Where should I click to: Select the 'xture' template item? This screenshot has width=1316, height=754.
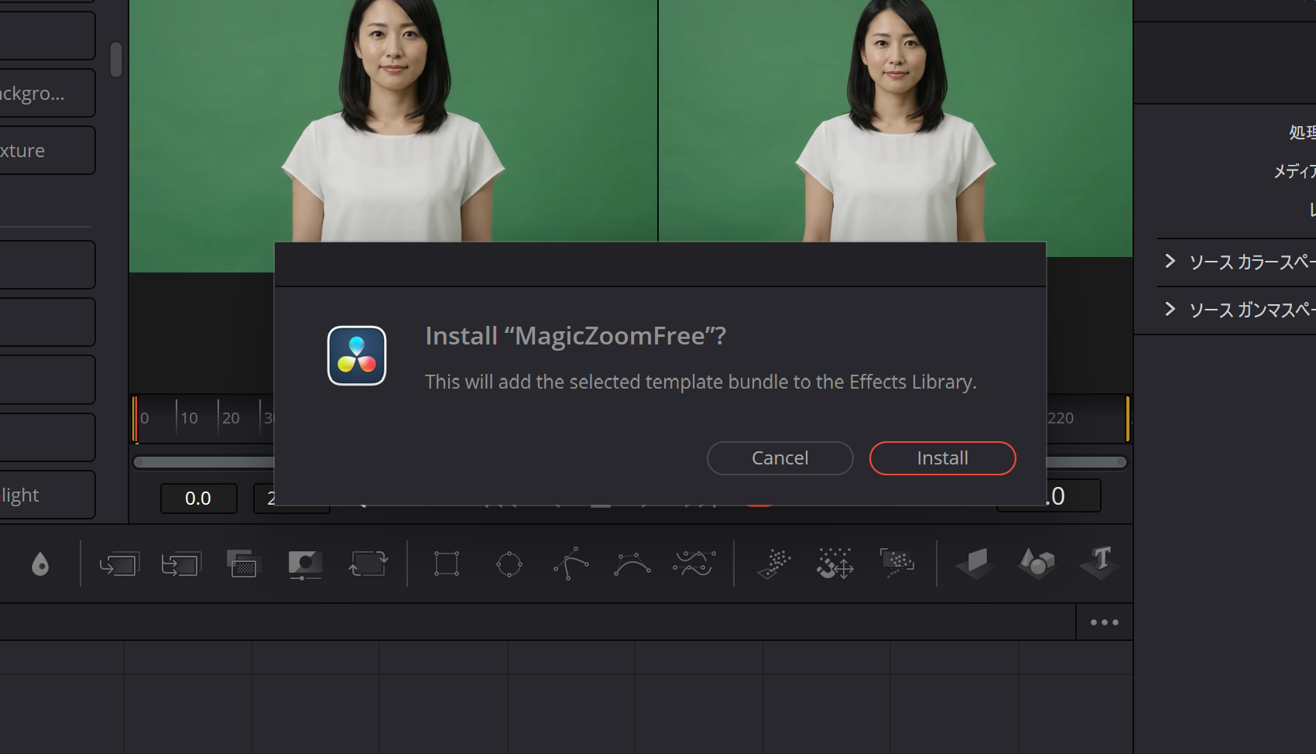pos(47,150)
